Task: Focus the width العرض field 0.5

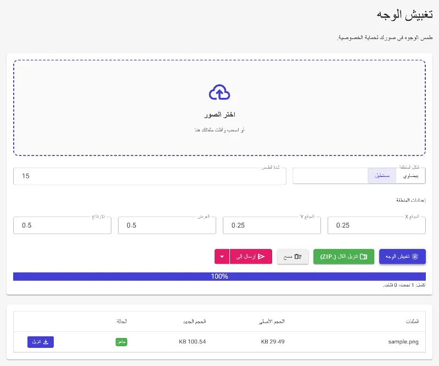Action: pos(167,225)
